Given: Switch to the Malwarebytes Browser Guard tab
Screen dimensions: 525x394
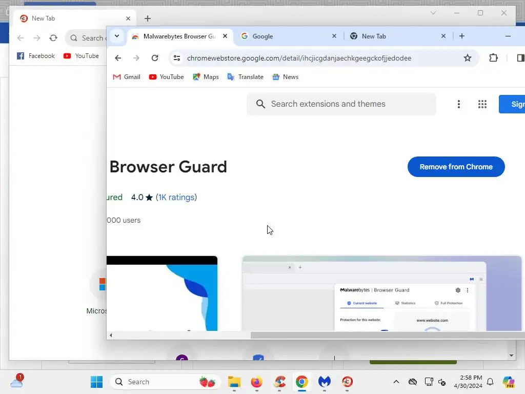Looking at the screenshot, I should tap(179, 36).
